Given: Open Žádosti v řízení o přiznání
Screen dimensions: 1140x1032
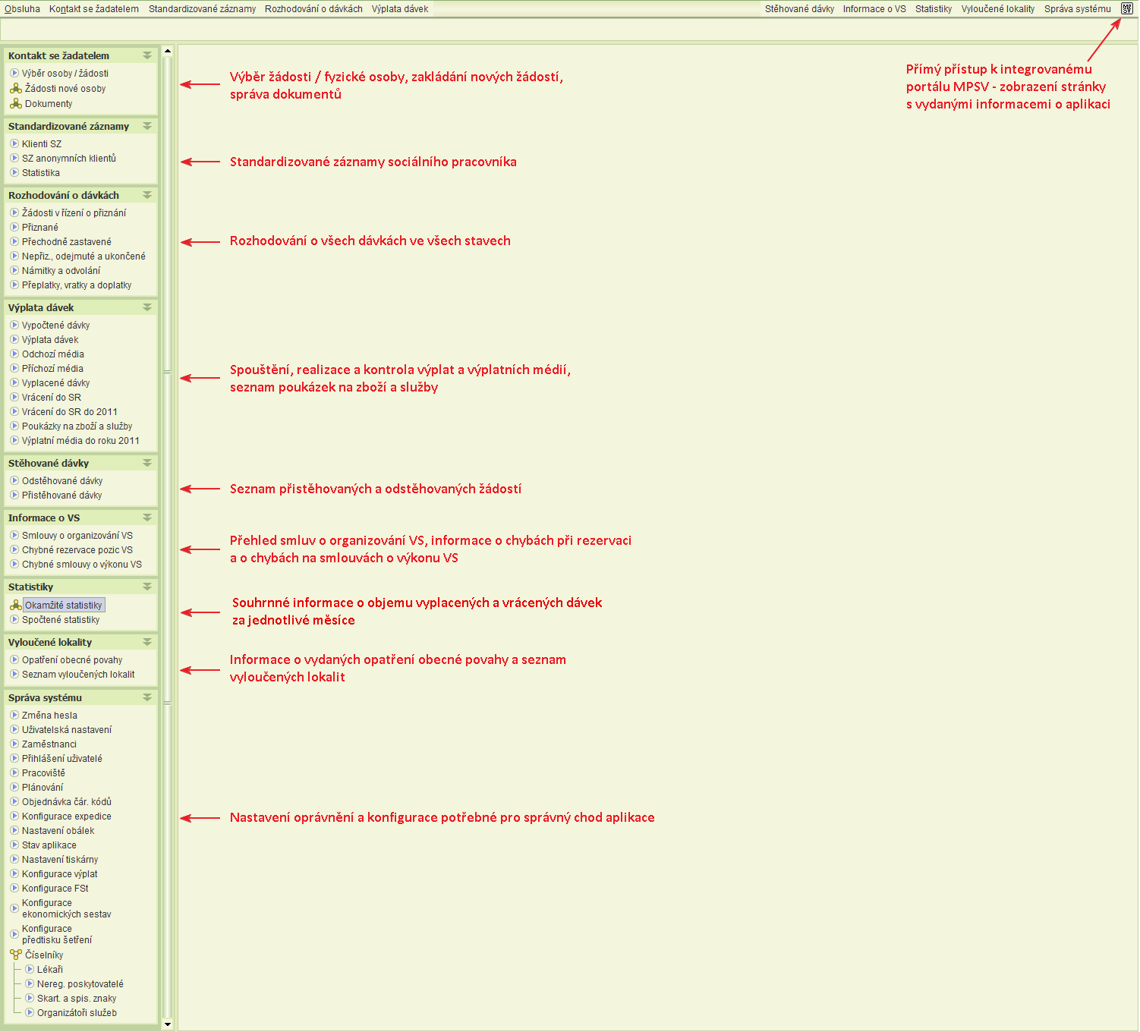Looking at the screenshot, I should [x=74, y=213].
